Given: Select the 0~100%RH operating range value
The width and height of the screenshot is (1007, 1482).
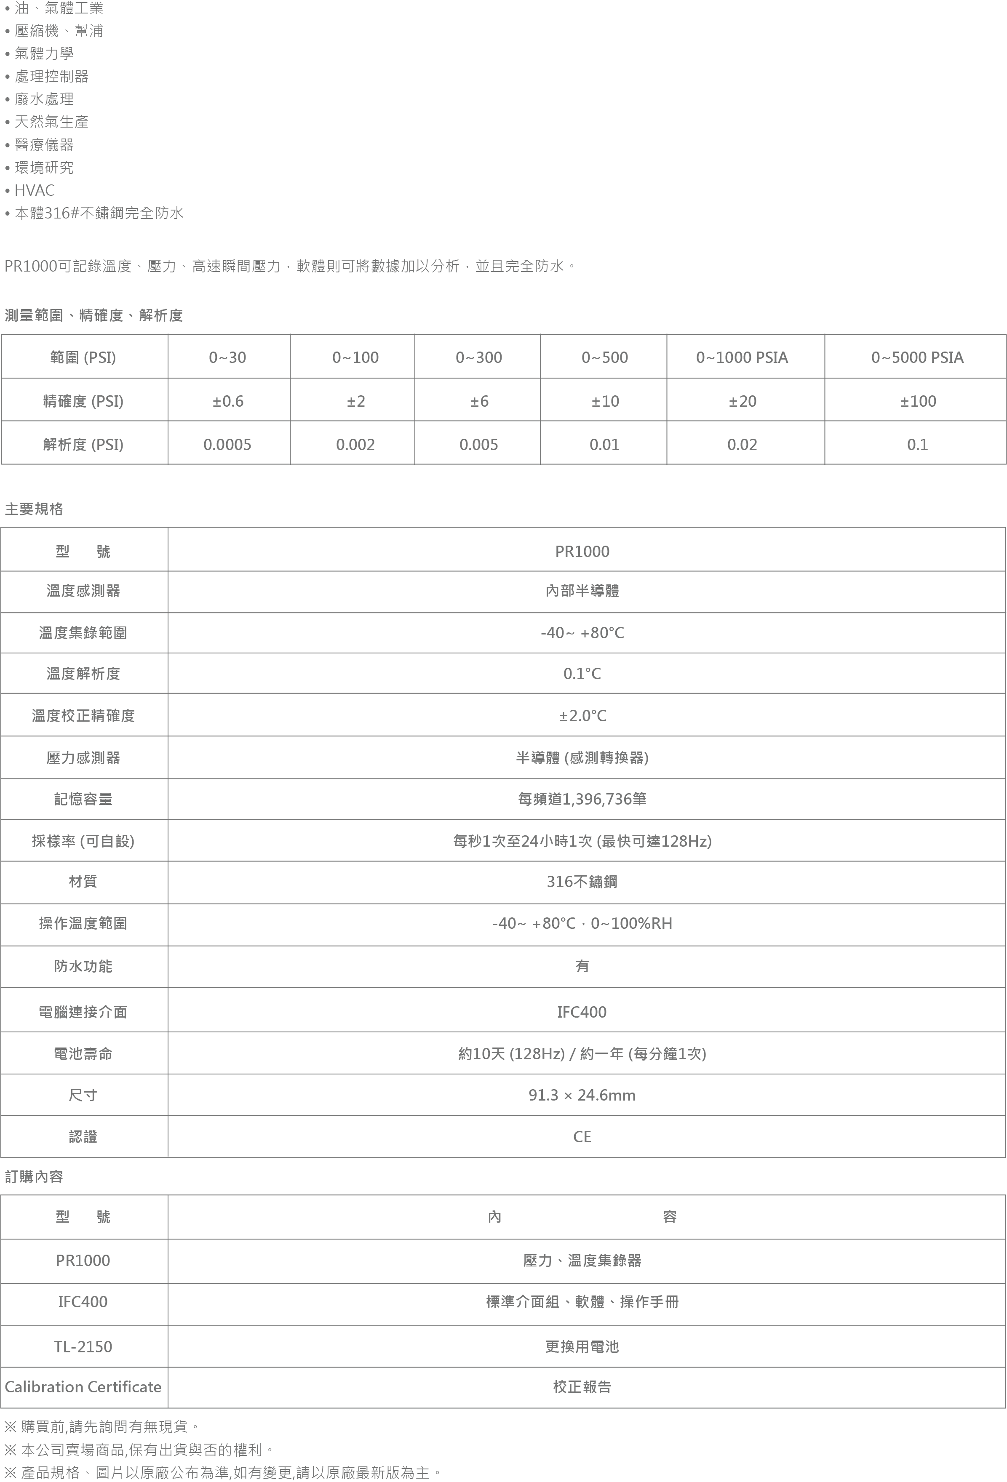Looking at the screenshot, I should [582, 923].
